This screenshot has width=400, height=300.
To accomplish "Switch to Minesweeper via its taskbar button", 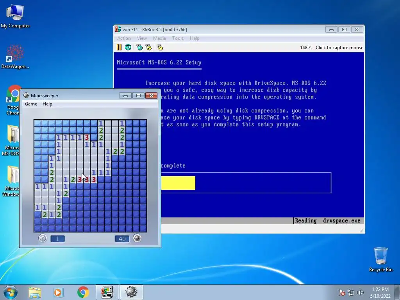I will 132,292.
